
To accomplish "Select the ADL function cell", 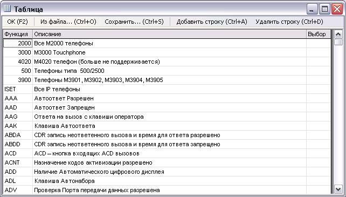I will [18, 181].
